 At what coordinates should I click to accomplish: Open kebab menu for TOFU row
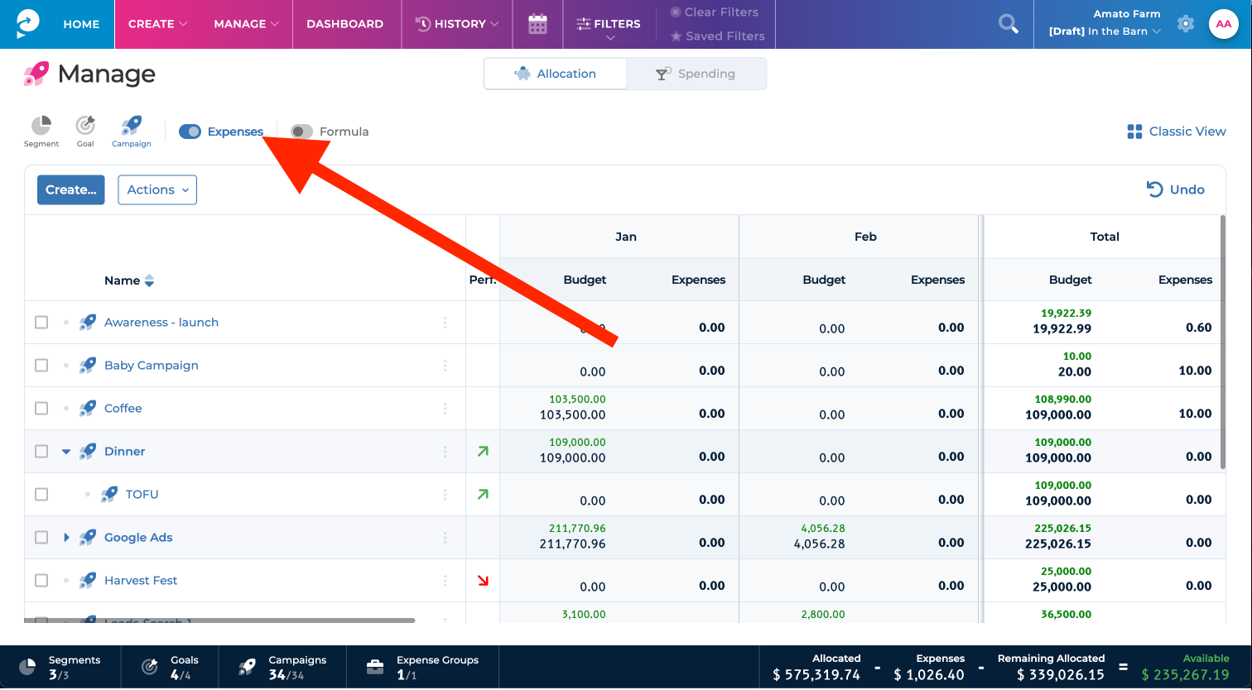(x=445, y=495)
